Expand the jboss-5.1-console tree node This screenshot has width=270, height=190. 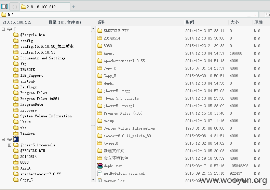10,145
